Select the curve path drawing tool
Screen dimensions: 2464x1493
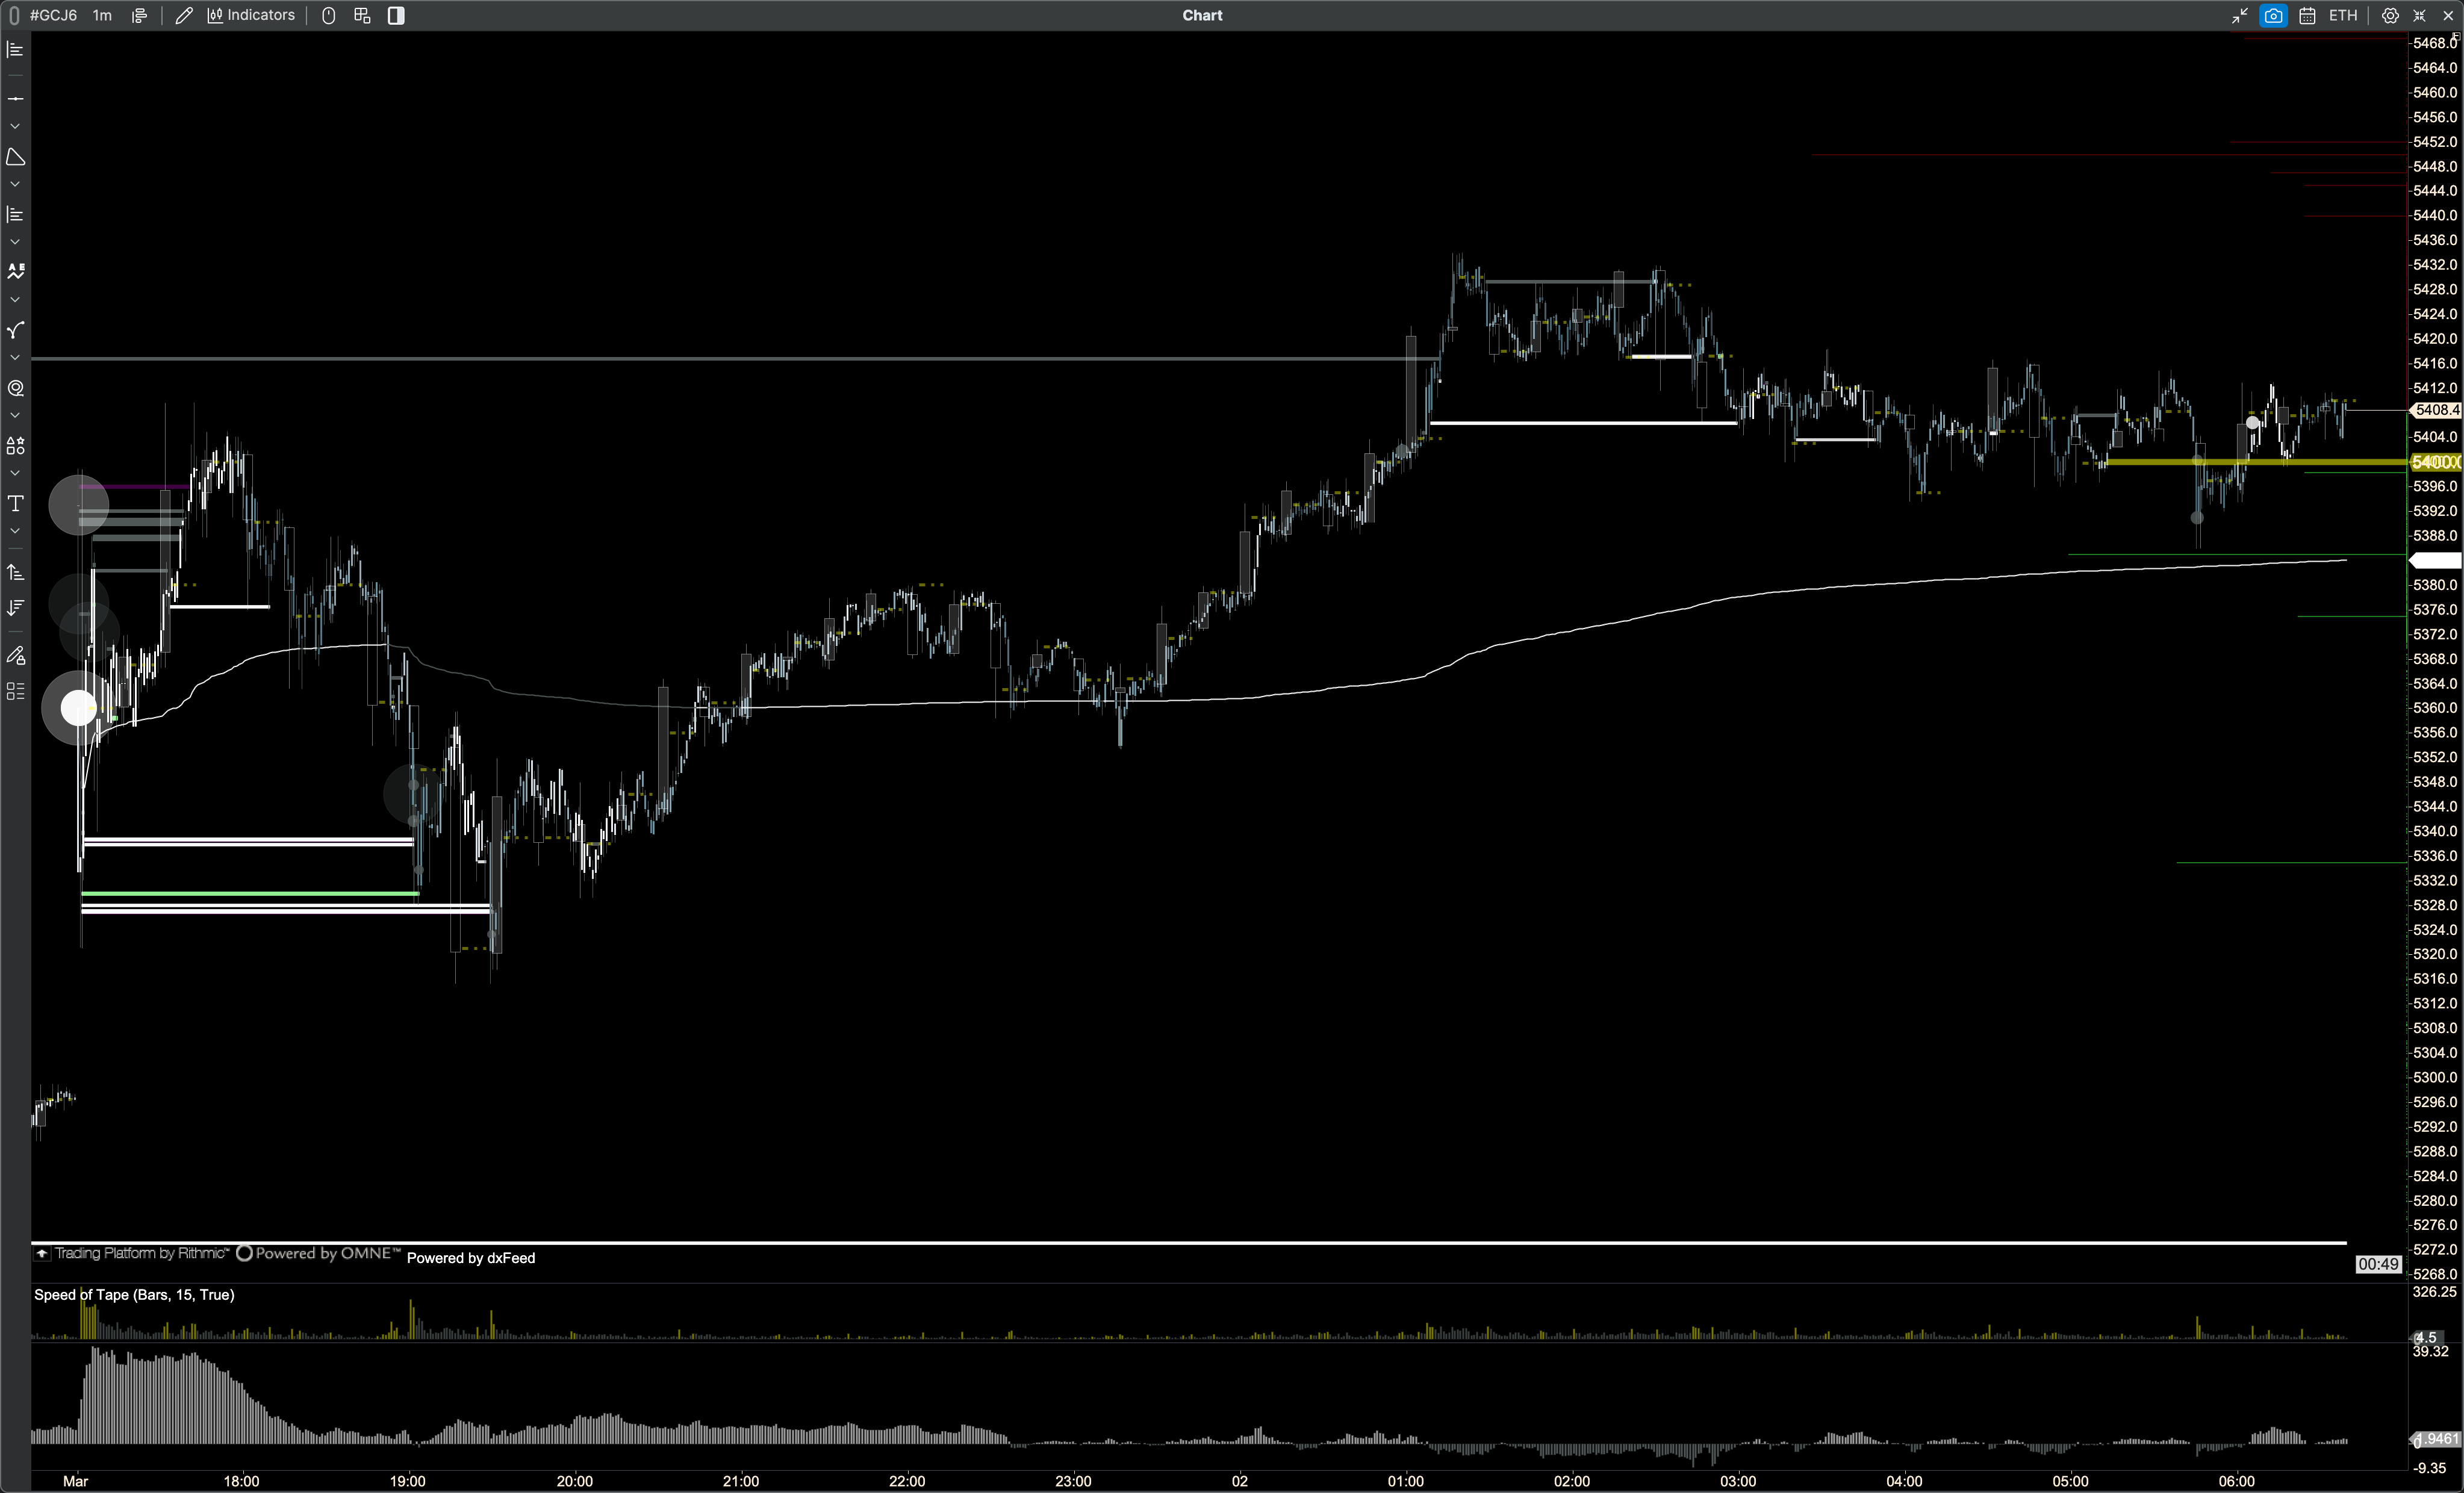pyautogui.click(x=15, y=330)
